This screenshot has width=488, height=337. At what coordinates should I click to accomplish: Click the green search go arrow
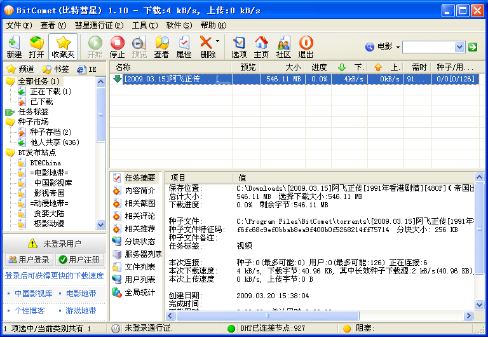pos(473,47)
